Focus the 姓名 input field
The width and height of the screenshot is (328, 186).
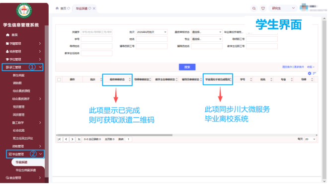click(x=152, y=39)
